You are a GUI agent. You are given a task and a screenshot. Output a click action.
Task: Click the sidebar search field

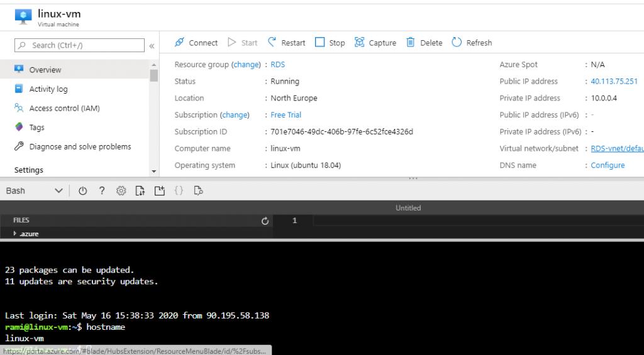coord(79,45)
